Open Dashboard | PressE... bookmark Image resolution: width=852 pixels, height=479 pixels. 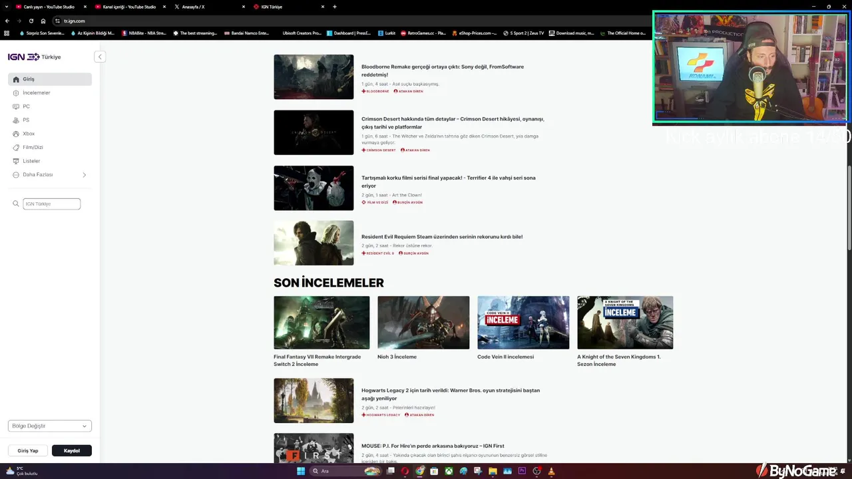coord(349,33)
